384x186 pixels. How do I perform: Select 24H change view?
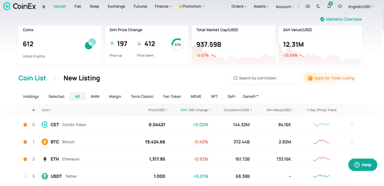184,110
